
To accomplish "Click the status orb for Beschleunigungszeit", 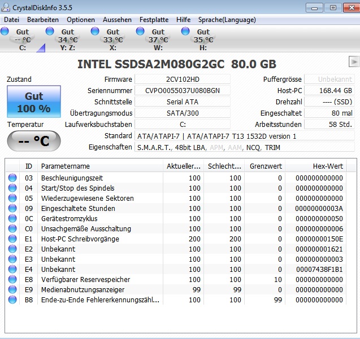I will pyautogui.click(x=12, y=178).
